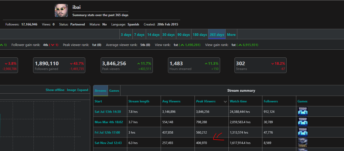This screenshot has width=344, height=151.
Task: Select the 365 days range tab
Action: pos(217,35)
